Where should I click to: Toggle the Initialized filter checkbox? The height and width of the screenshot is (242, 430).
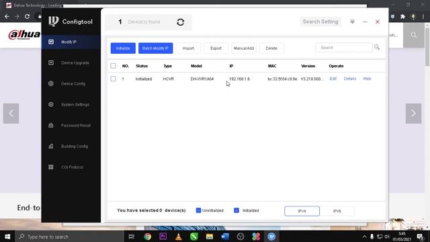pyautogui.click(x=236, y=210)
